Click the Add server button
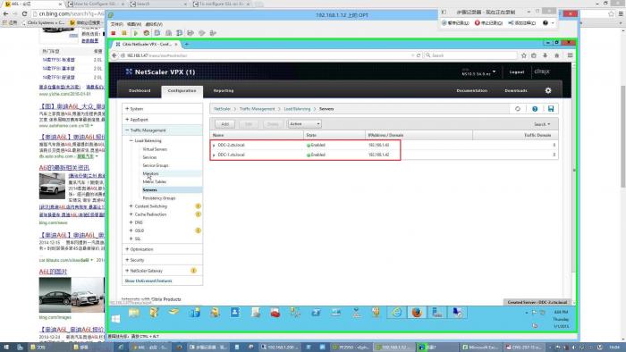This screenshot has width=626, height=352. [224, 124]
